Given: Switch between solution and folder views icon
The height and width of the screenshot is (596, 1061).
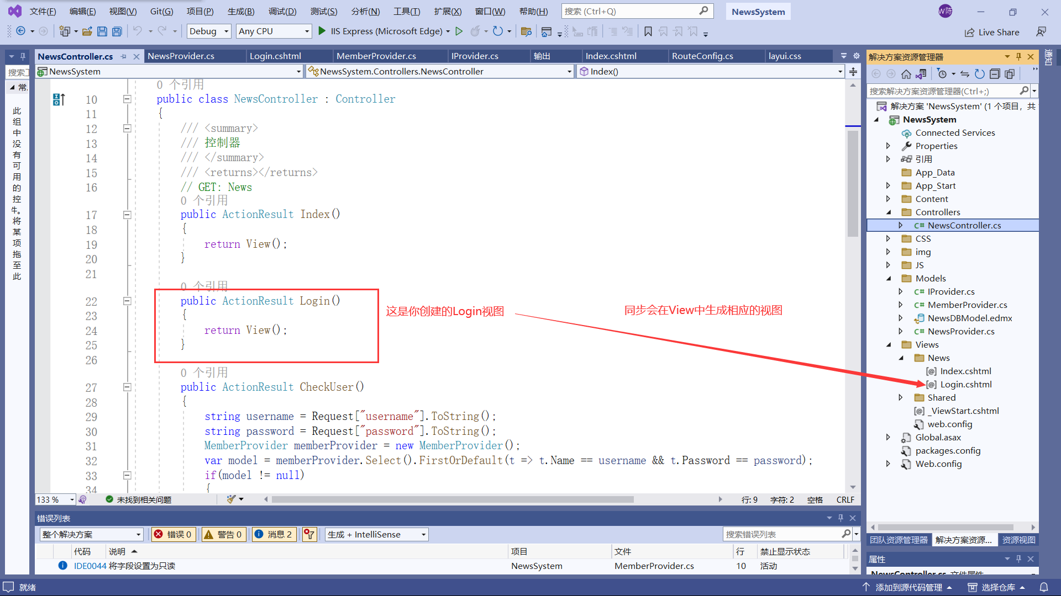Looking at the screenshot, I should [921, 74].
